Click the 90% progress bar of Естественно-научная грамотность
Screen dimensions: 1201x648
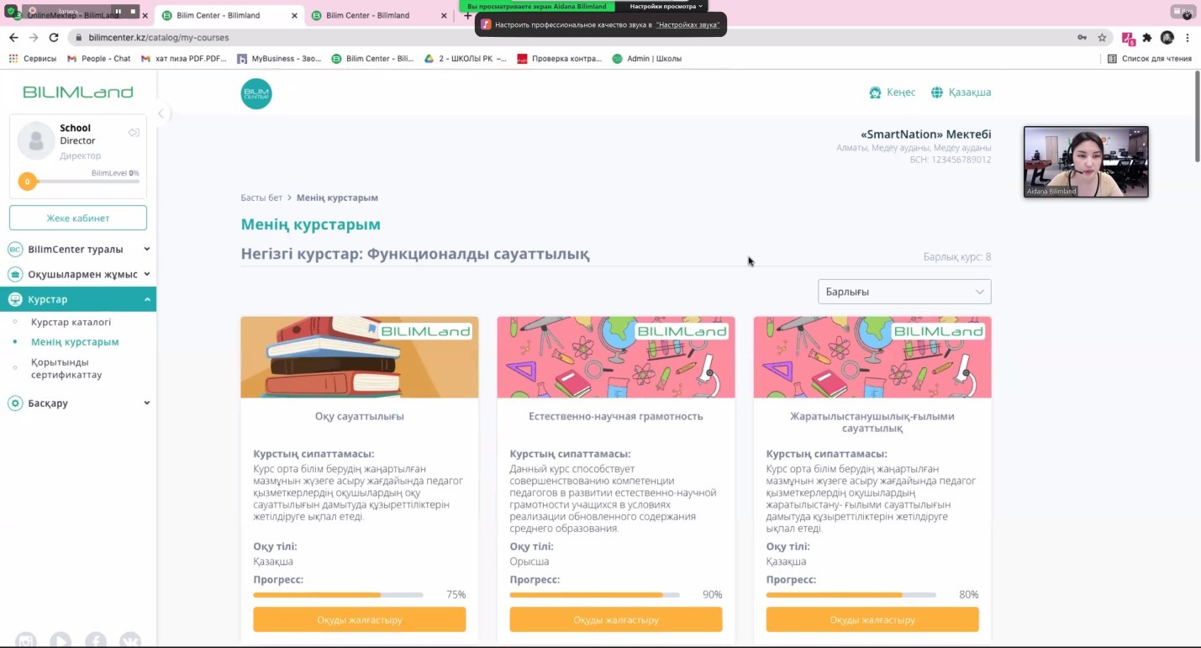595,594
